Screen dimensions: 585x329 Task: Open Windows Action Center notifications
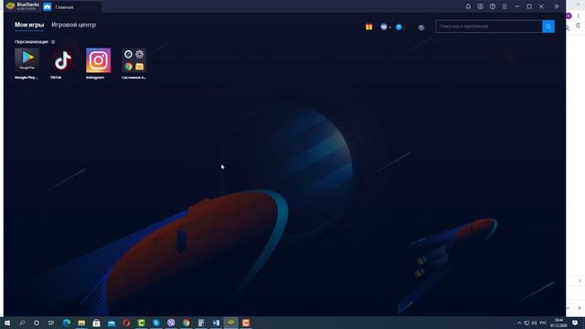575,323
